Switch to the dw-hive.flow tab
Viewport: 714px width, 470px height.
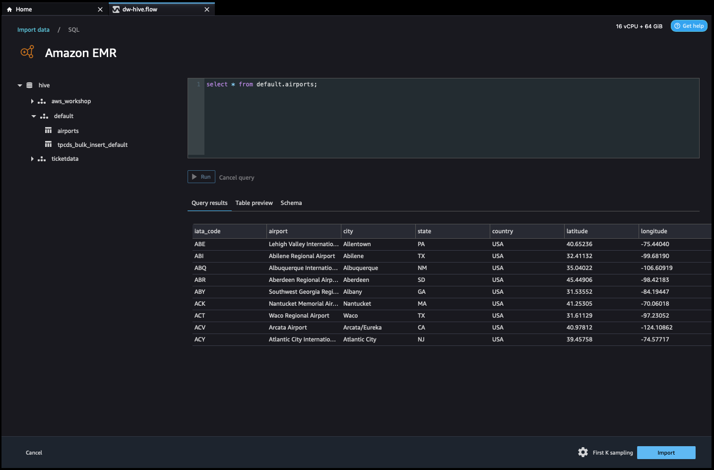tap(162, 9)
